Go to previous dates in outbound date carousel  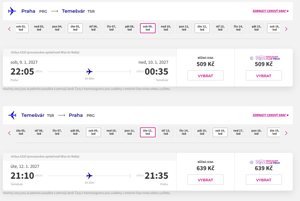(x=9, y=29)
